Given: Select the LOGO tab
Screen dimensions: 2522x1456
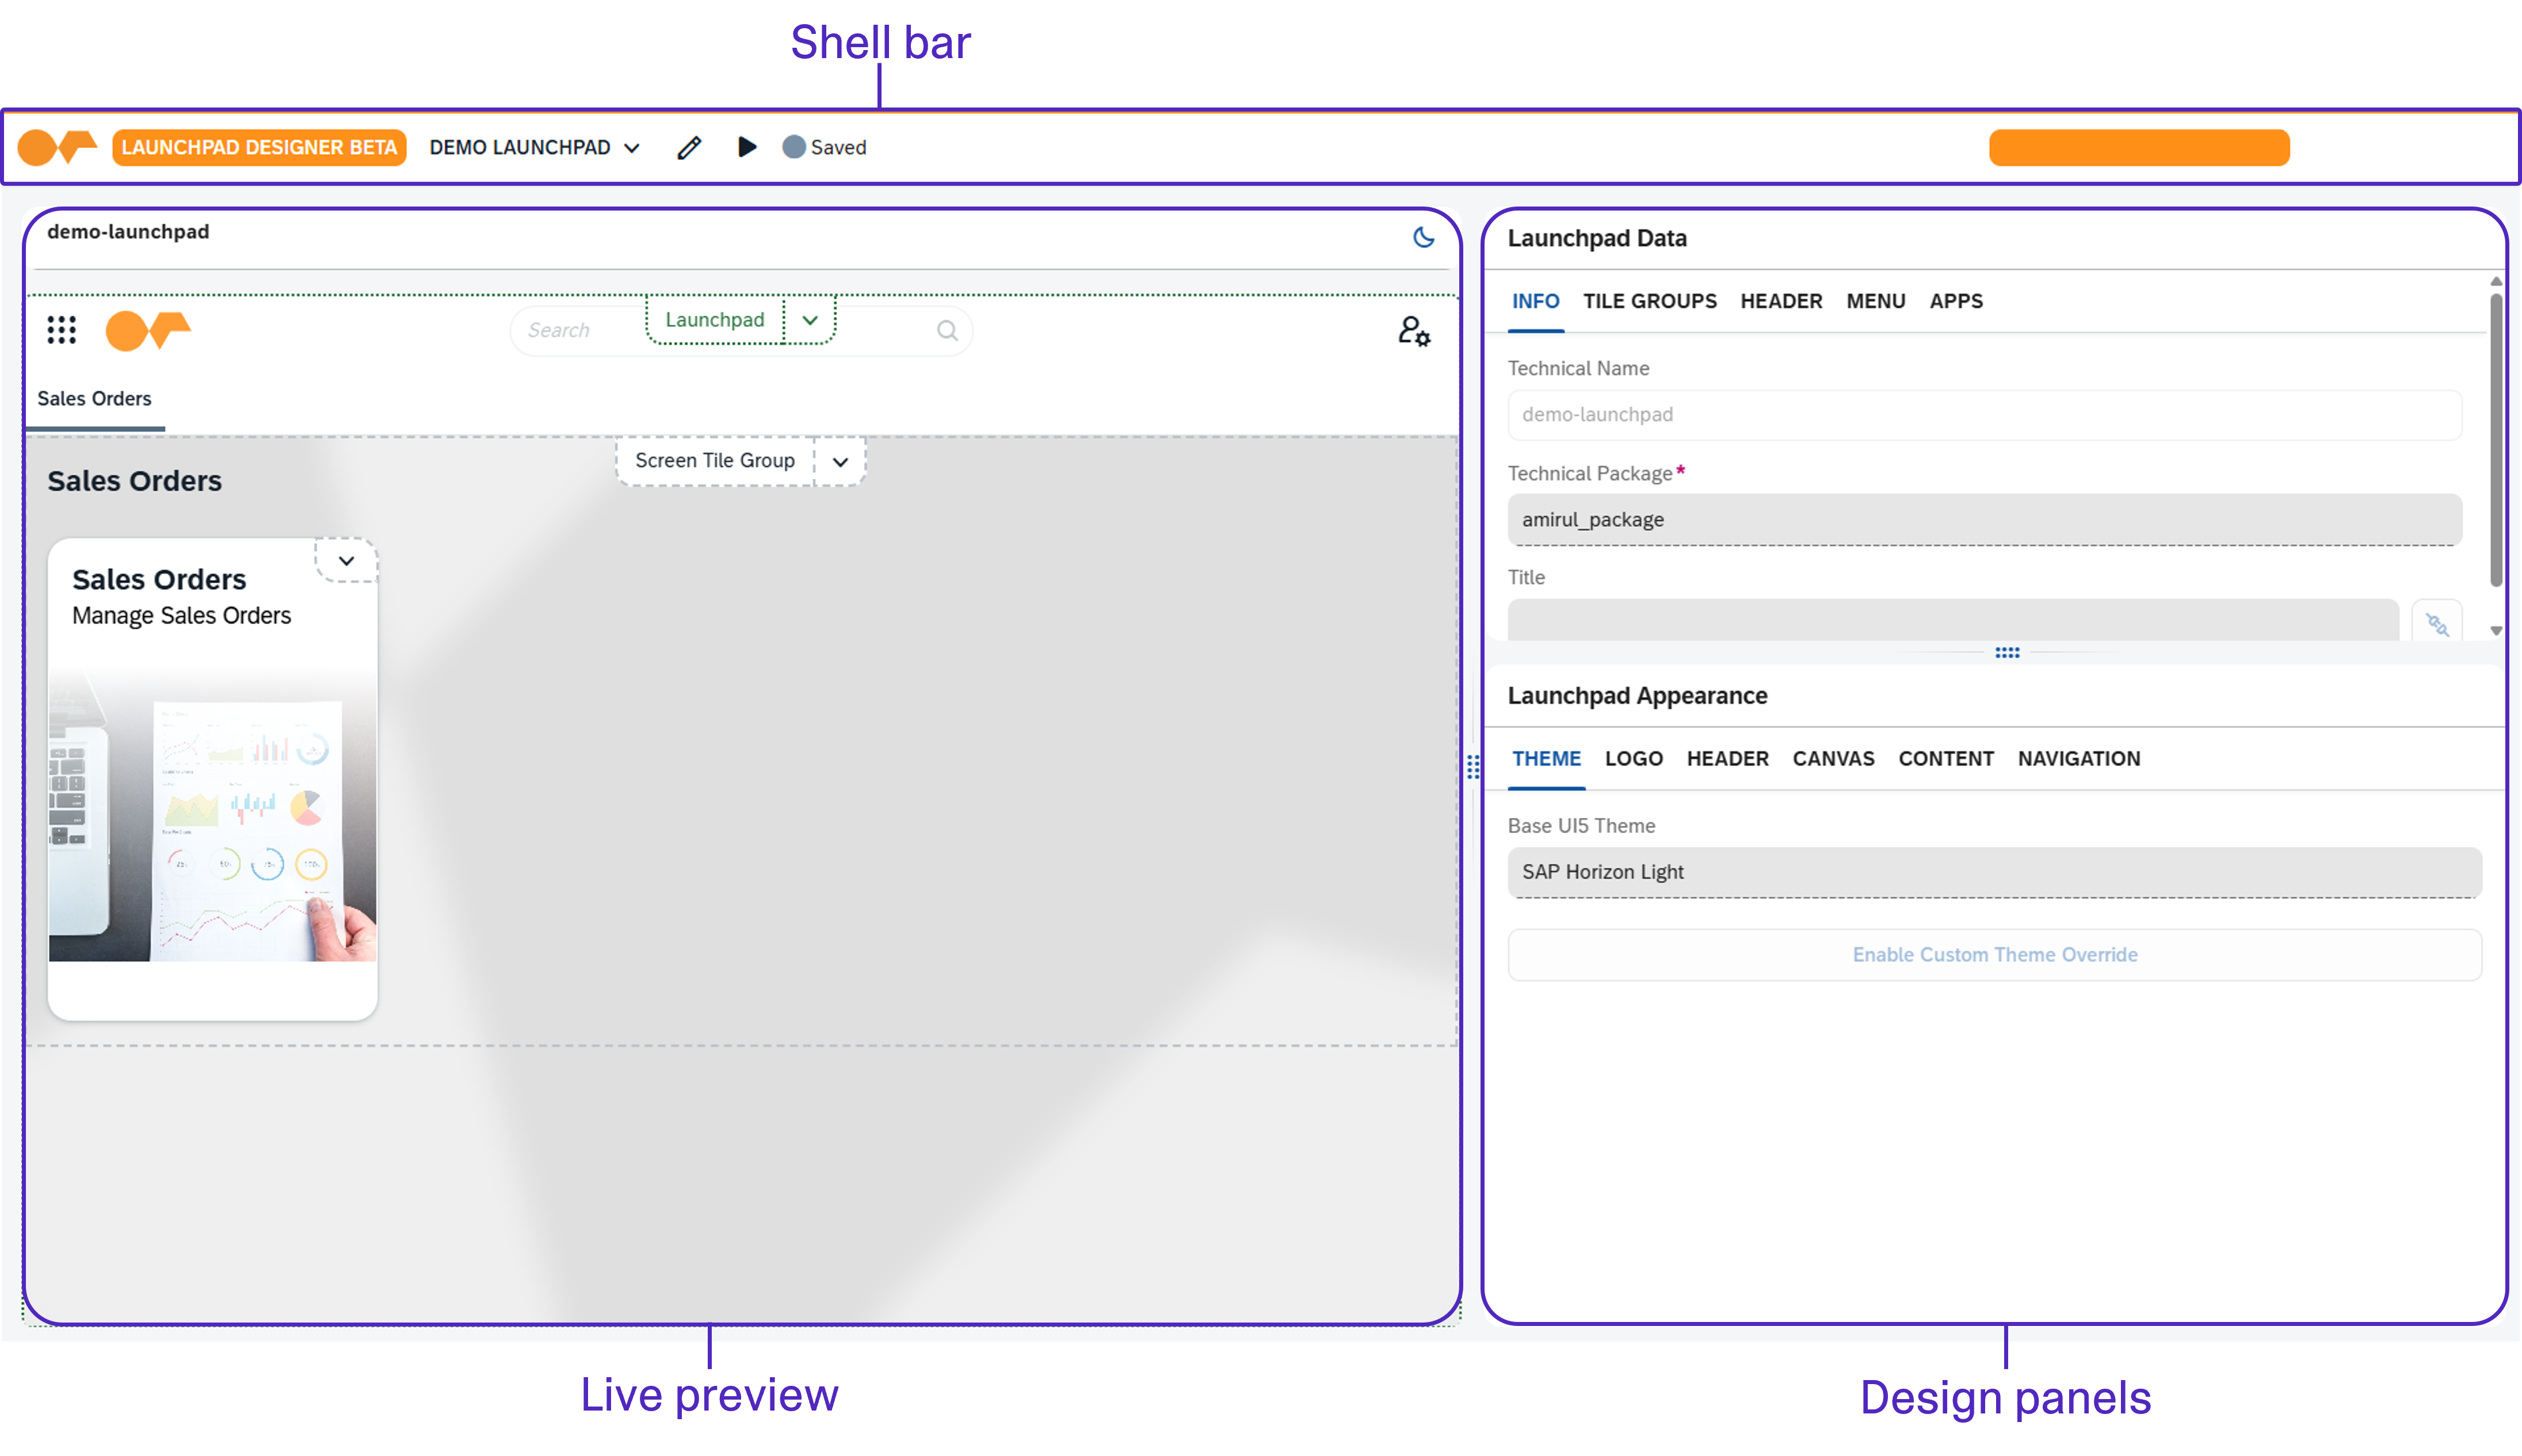Looking at the screenshot, I should coord(1634,759).
